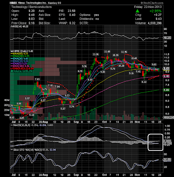Click the 1.00 MACD axis label
This screenshot has width=174, height=177.
pyautogui.click(x=167, y=126)
